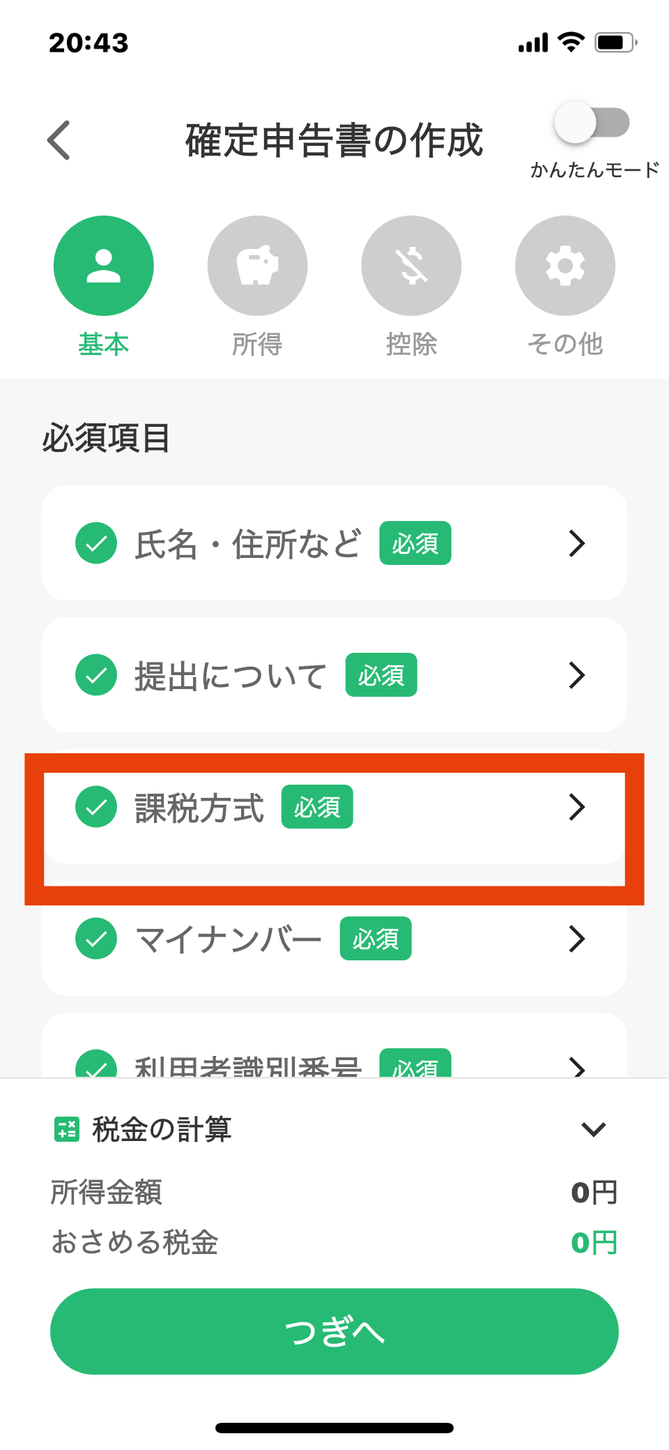
Task: Collapse the 税金の計算 panel chevron
Action: (x=593, y=1128)
